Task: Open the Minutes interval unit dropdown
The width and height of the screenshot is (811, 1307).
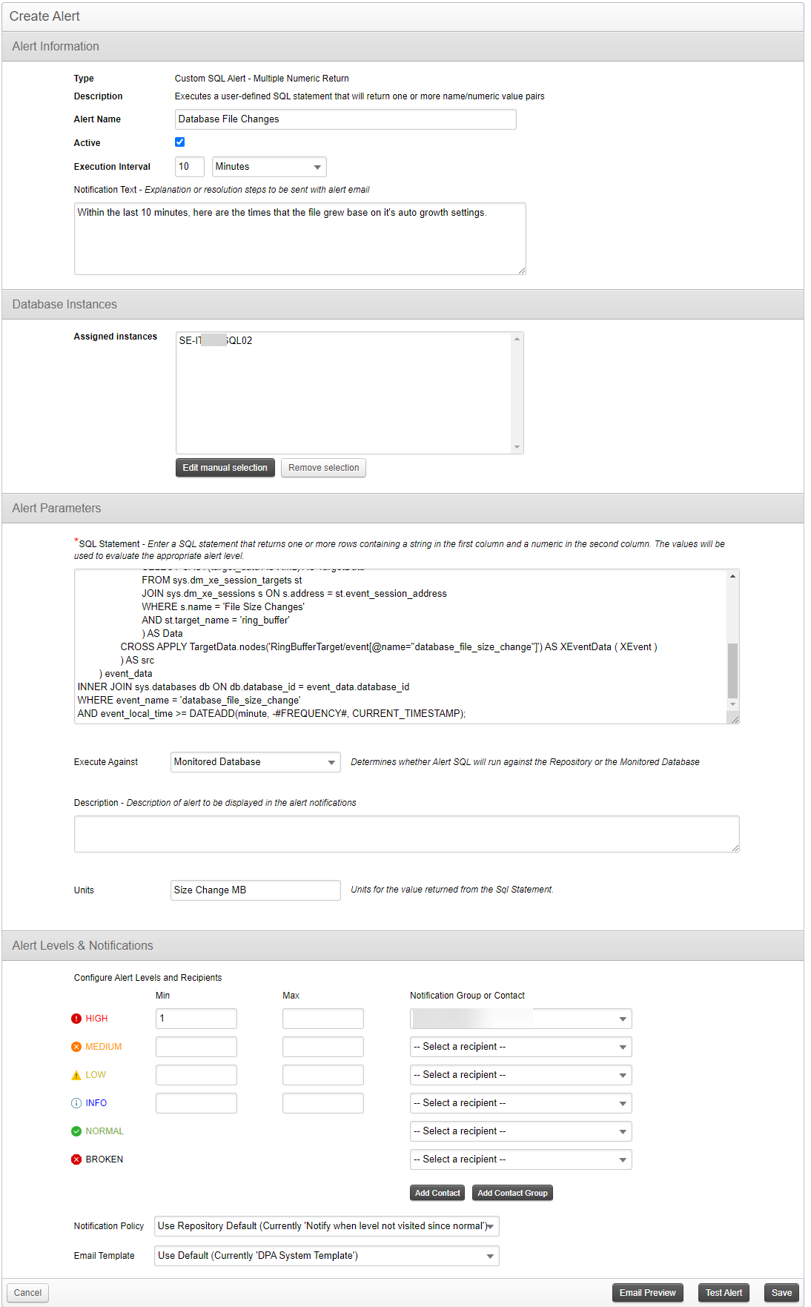Action: (x=269, y=167)
